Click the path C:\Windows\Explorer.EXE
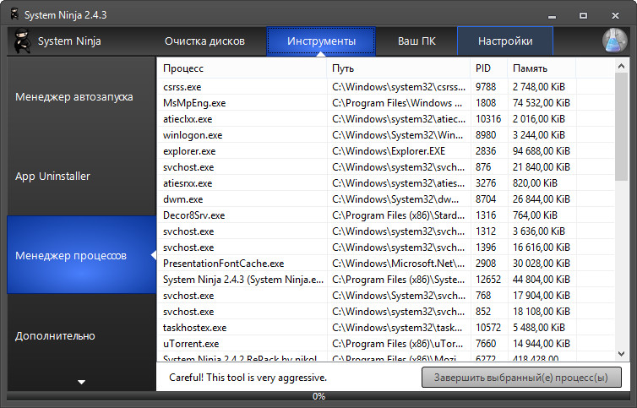 click(389, 151)
